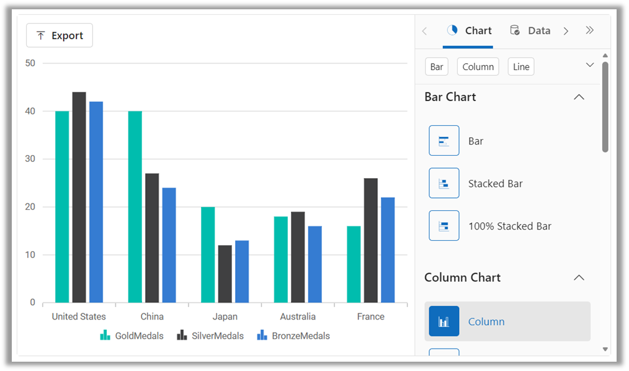
Task: Collapse the Bar Chart section
Action: point(579,97)
